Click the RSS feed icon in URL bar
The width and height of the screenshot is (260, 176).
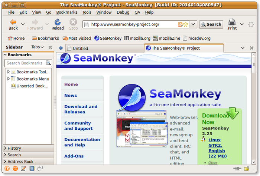tap(180, 24)
